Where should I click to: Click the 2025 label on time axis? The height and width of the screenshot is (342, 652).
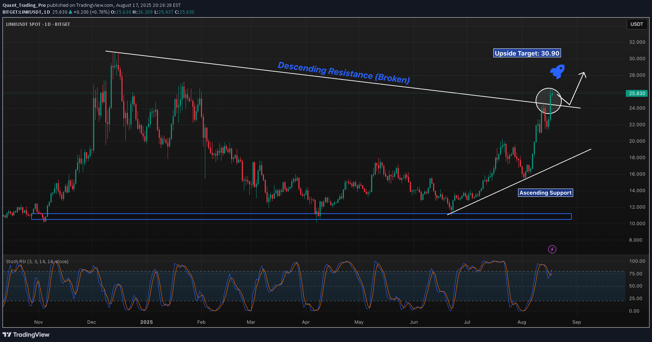tap(147, 322)
